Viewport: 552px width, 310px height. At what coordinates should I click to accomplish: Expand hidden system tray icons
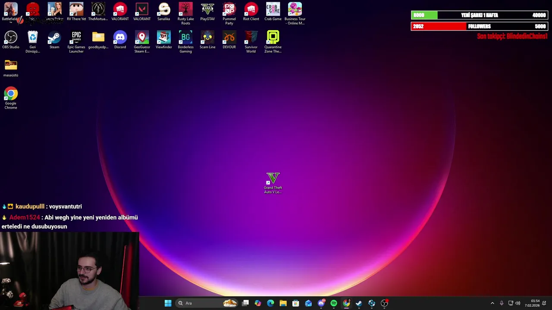[492, 303]
